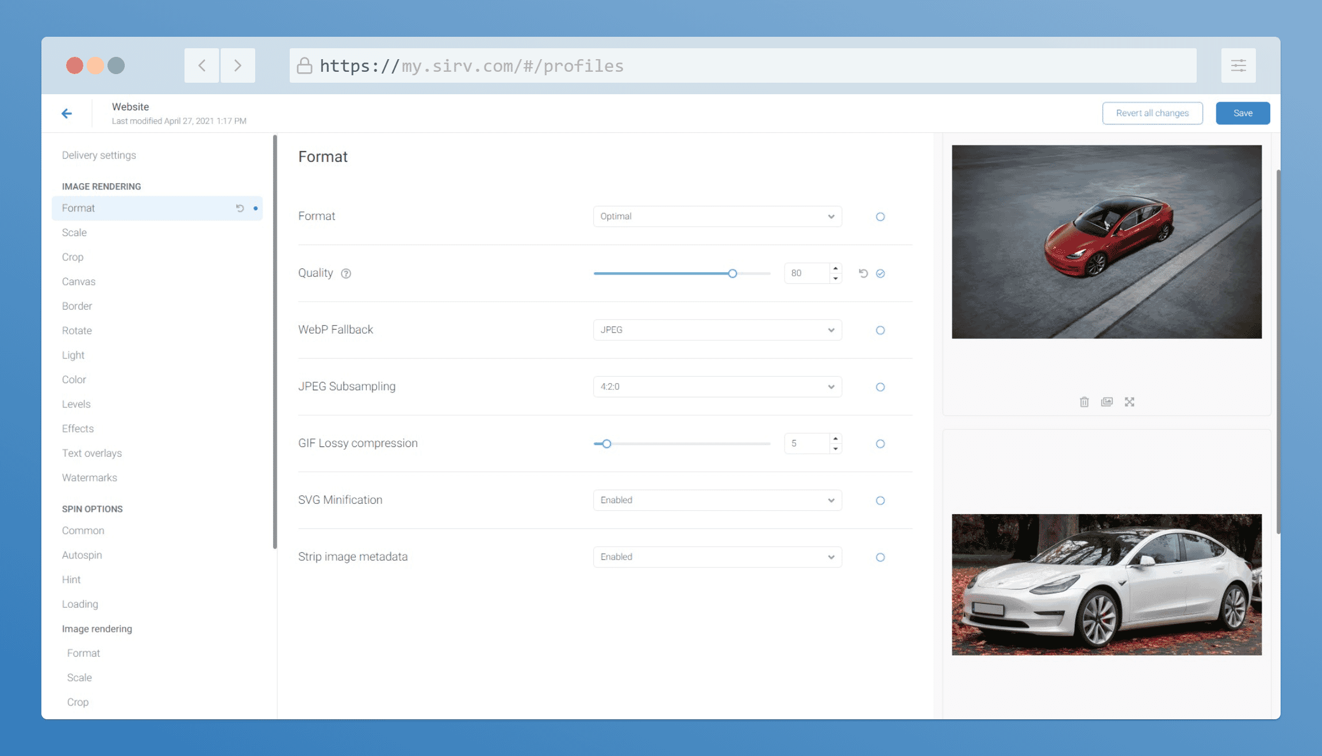Increase GIF Lossy compression with up arrow
Image resolution: width=1322 pixels, height=756 pixels.
836,438
